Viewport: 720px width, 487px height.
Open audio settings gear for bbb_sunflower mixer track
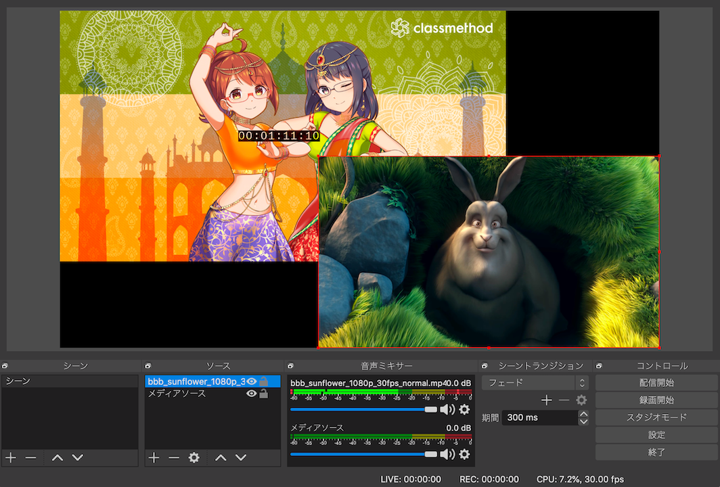(x=465, y=409)
